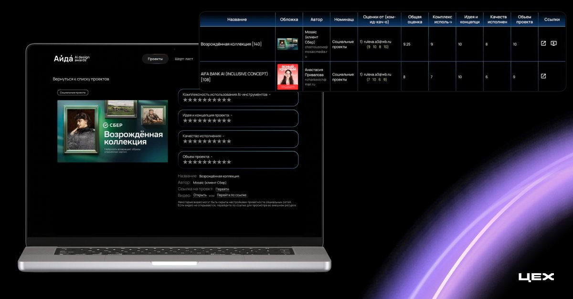Open the Возрождённая коллекция project cover image

112,131
